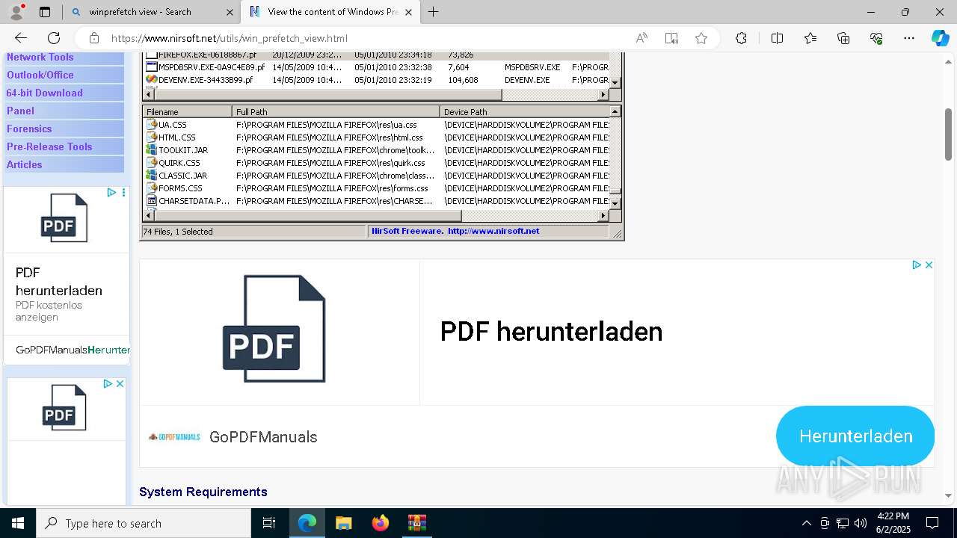Open a new tab with plus button
This screenshot has width=957, height=538.
click(434, 12)
